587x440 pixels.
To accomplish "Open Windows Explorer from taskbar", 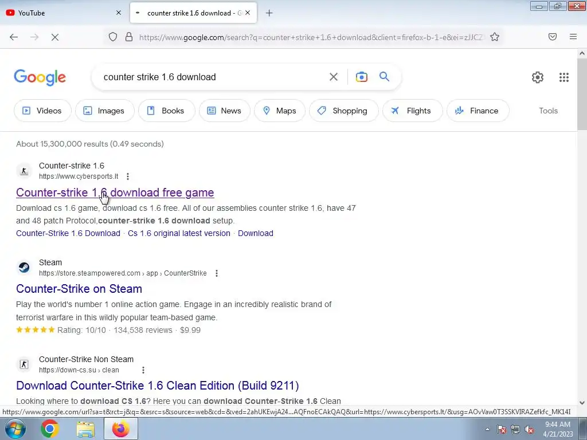I will [x=85, y=429].
